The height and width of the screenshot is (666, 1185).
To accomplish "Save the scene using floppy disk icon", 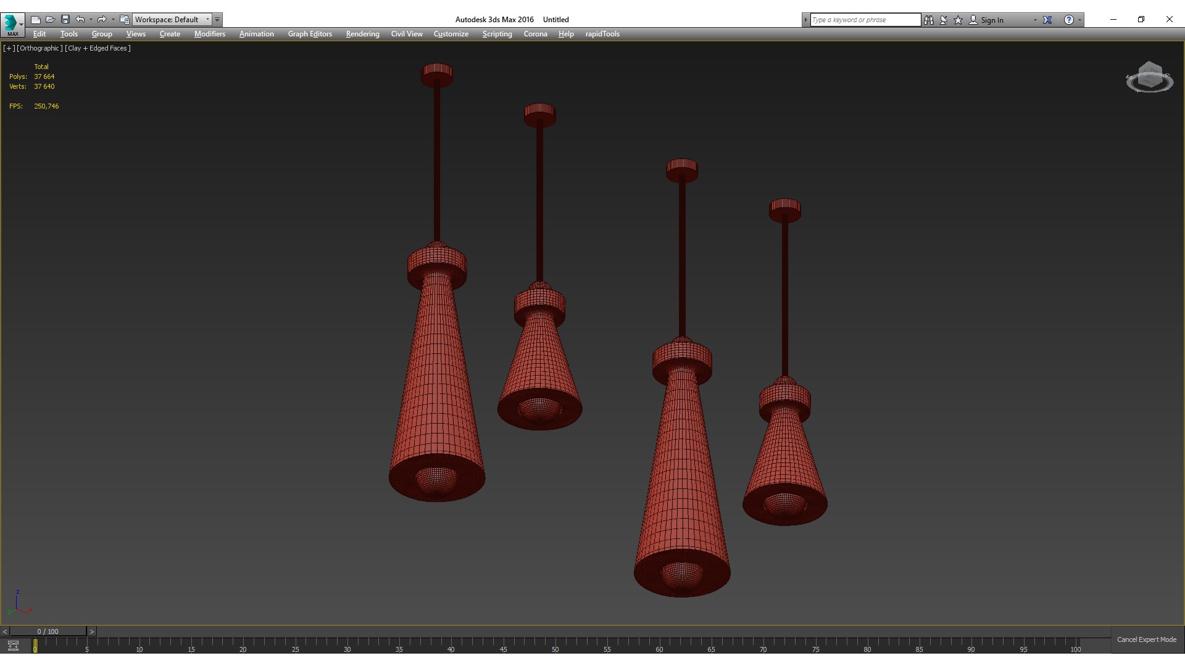I will tap(65, 20).
